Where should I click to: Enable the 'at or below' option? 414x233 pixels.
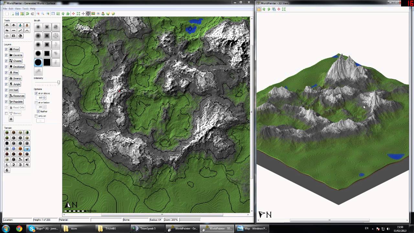coord(36,103)
